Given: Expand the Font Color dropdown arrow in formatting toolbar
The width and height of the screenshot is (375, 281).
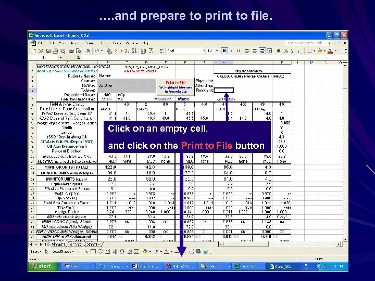Looking at the screenshot, I should point(335,50).
